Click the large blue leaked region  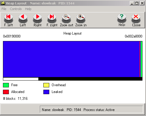71,59
